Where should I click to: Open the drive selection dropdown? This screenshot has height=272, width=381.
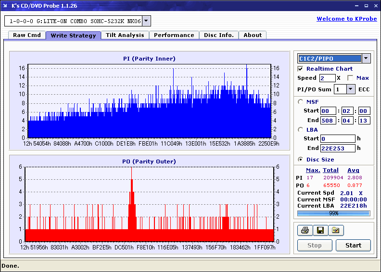146,21
